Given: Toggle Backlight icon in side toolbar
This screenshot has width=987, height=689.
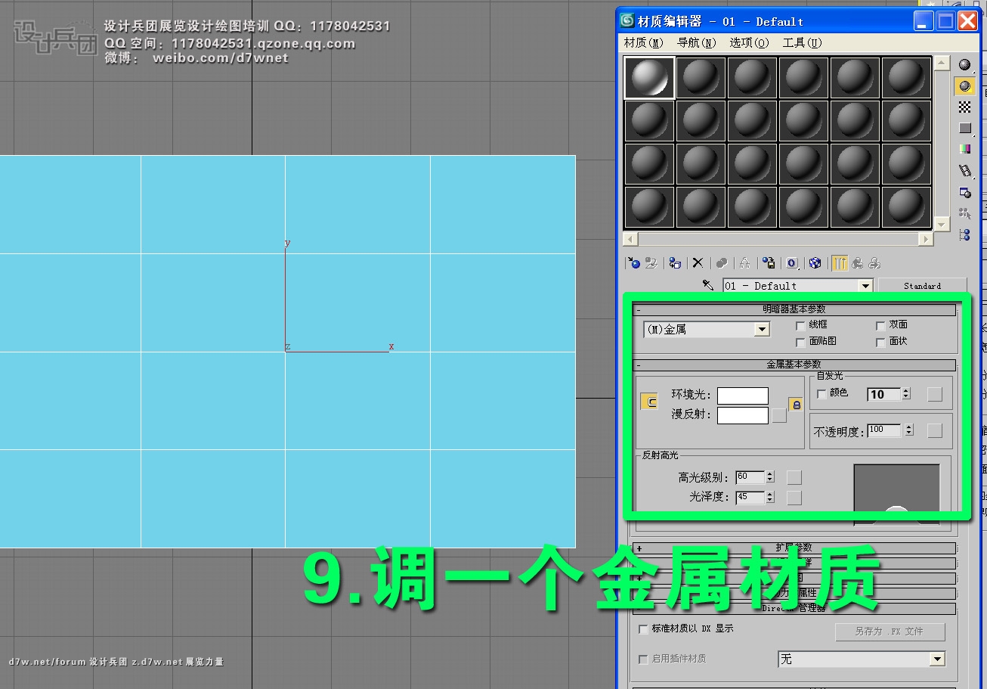Looking at the screenshot, I should click(964, 86).
